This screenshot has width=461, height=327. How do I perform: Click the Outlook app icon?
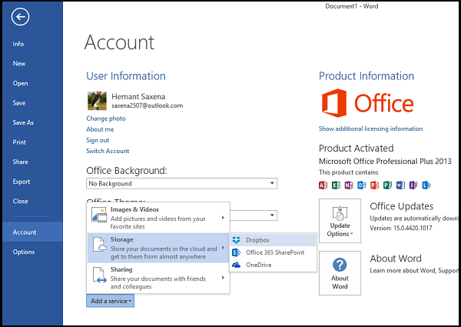click(362, 185)
